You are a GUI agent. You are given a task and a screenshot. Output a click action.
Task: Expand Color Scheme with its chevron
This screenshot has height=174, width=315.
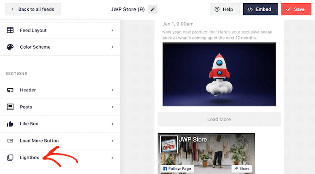(x=112, y=47)
